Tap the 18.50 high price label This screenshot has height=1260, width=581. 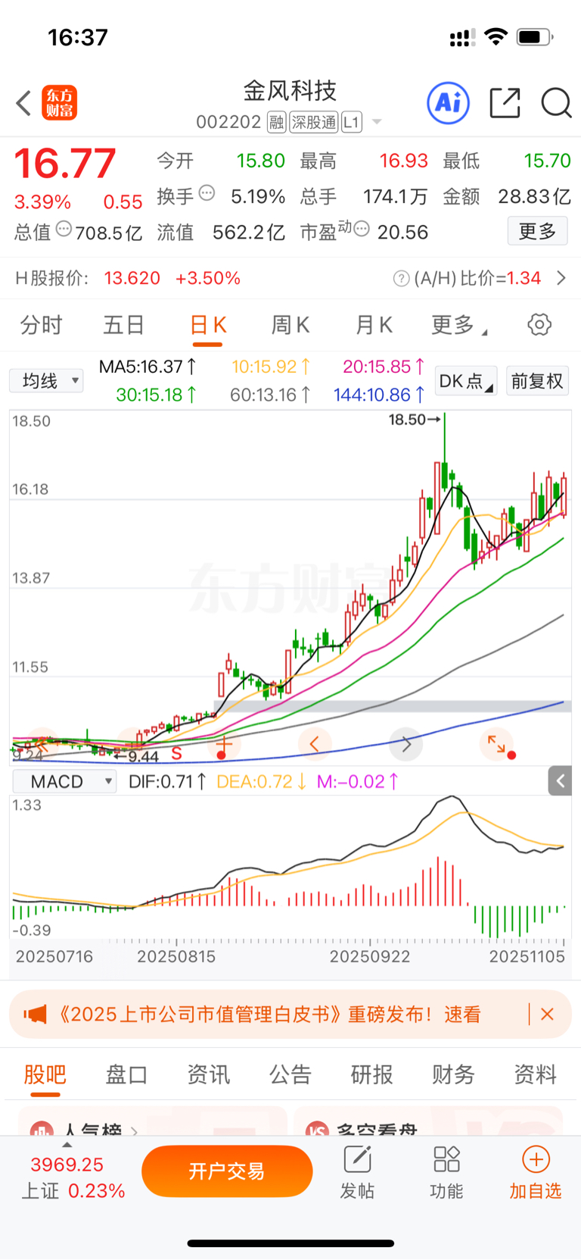click(408, 420)
